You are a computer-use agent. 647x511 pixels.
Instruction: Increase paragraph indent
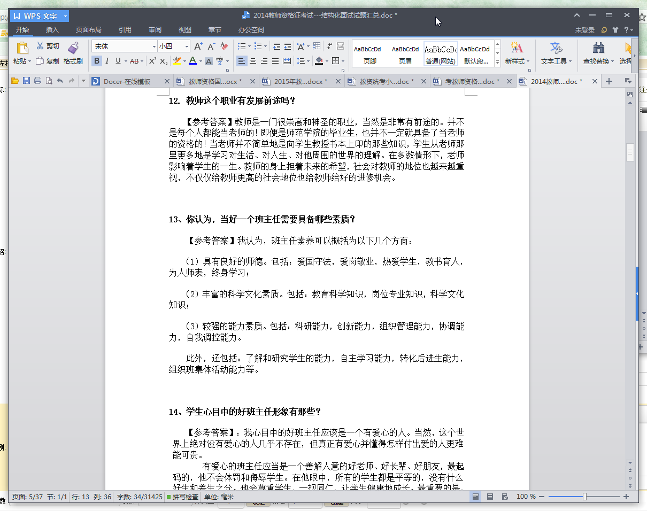click(287, 47)
